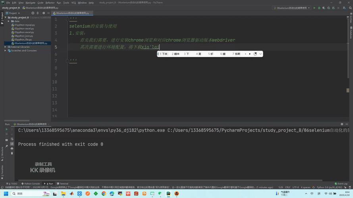
Task: Print Run console output icon
Action: (x=12, y=148)
